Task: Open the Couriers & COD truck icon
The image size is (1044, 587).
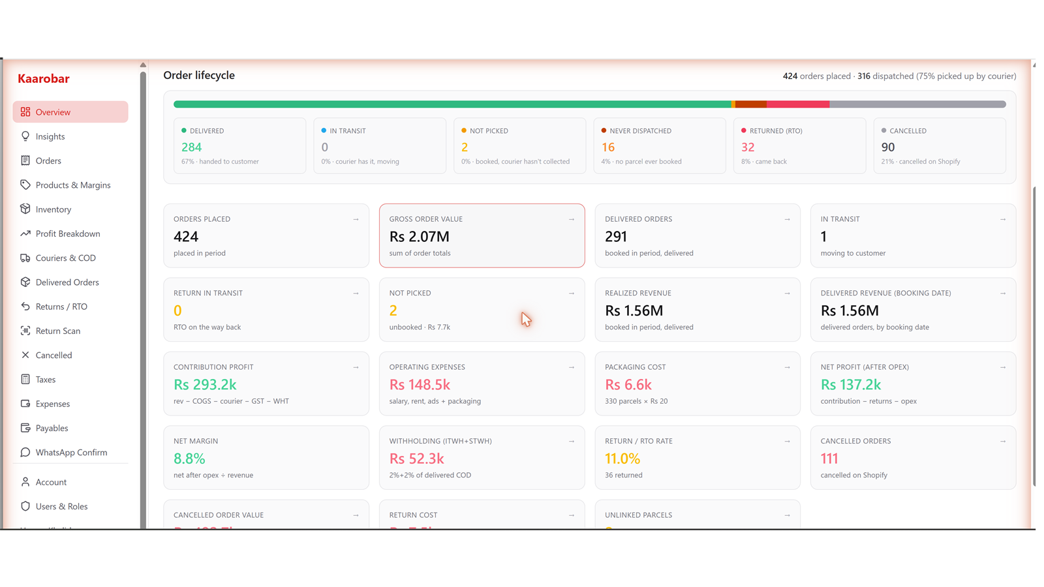Action: 25,258
